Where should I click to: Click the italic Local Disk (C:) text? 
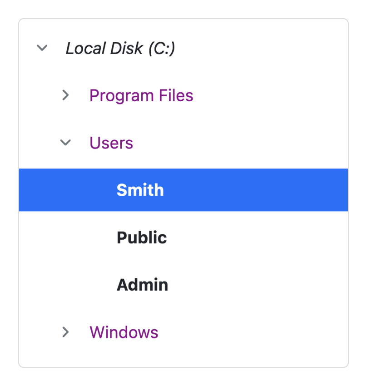pyautogui.click(x=120, y=48)
